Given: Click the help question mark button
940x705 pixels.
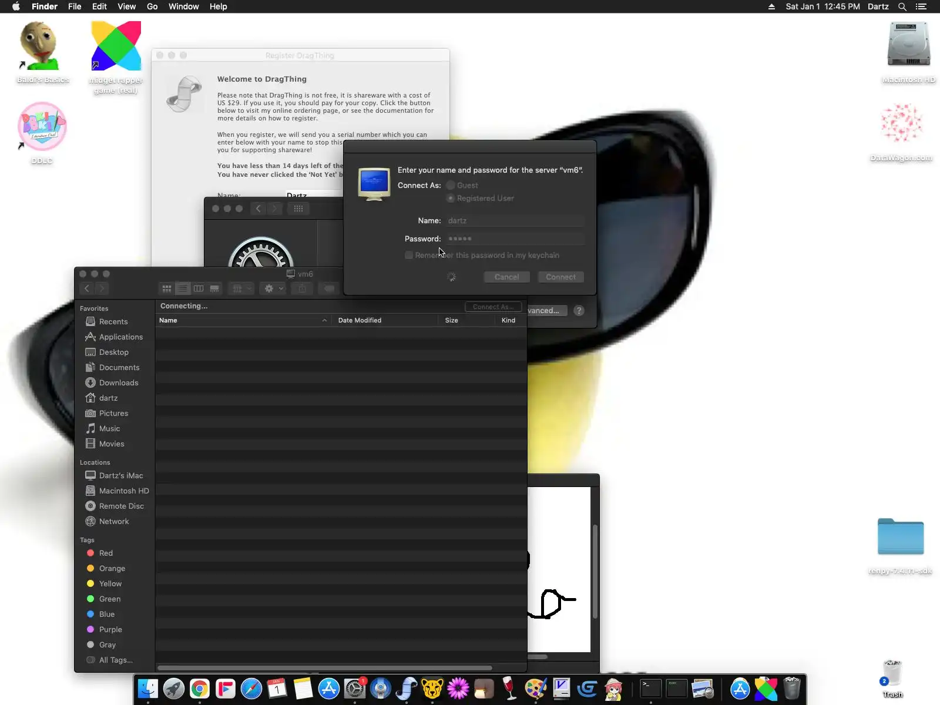Looking at the screenshot, I should click(579, 311).
